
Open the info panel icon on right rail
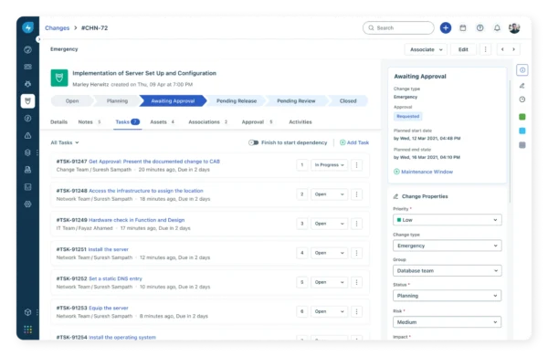522,70
